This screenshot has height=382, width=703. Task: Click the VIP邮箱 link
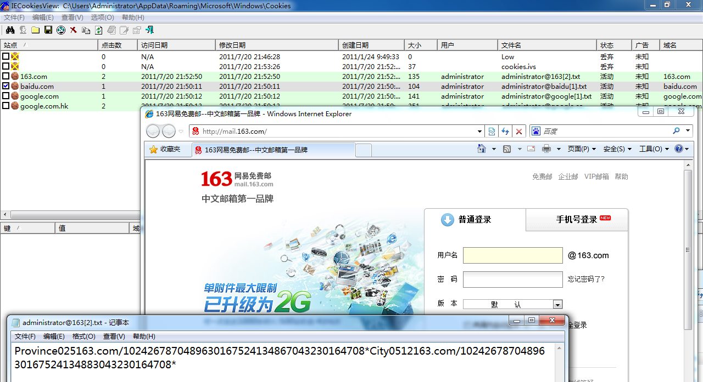click(596, 176)
